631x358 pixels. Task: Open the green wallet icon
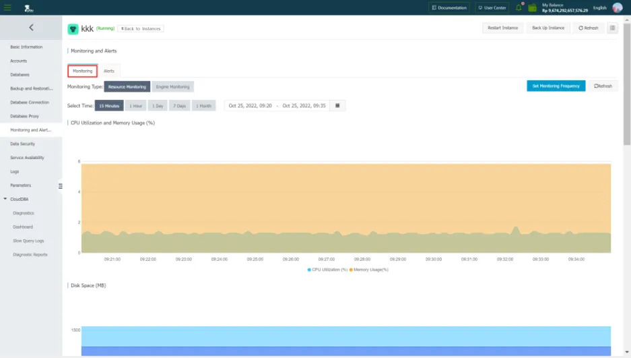[x=533, y=7]
